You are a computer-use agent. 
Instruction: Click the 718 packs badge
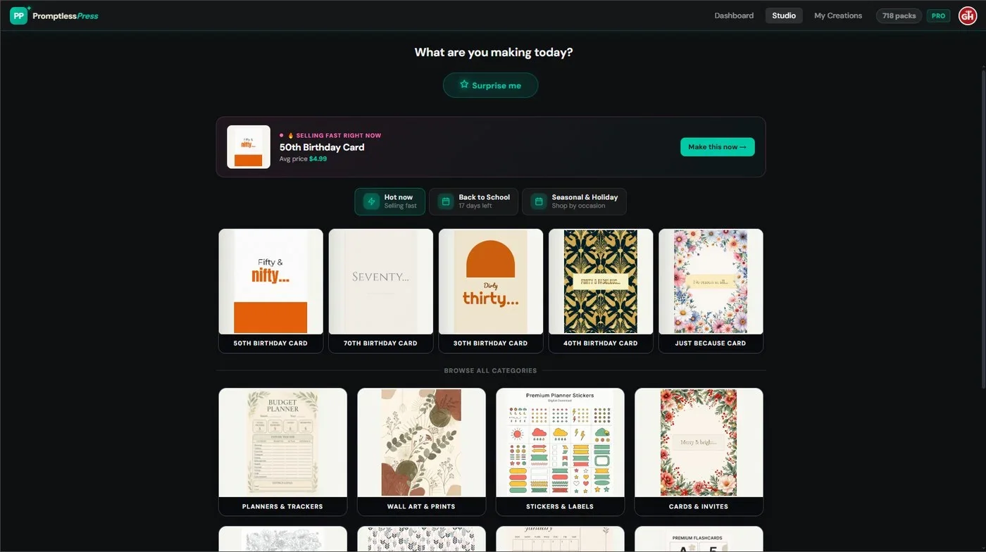[x=899, y=15]
